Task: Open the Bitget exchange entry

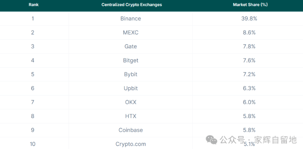Action: click(130, 60)
